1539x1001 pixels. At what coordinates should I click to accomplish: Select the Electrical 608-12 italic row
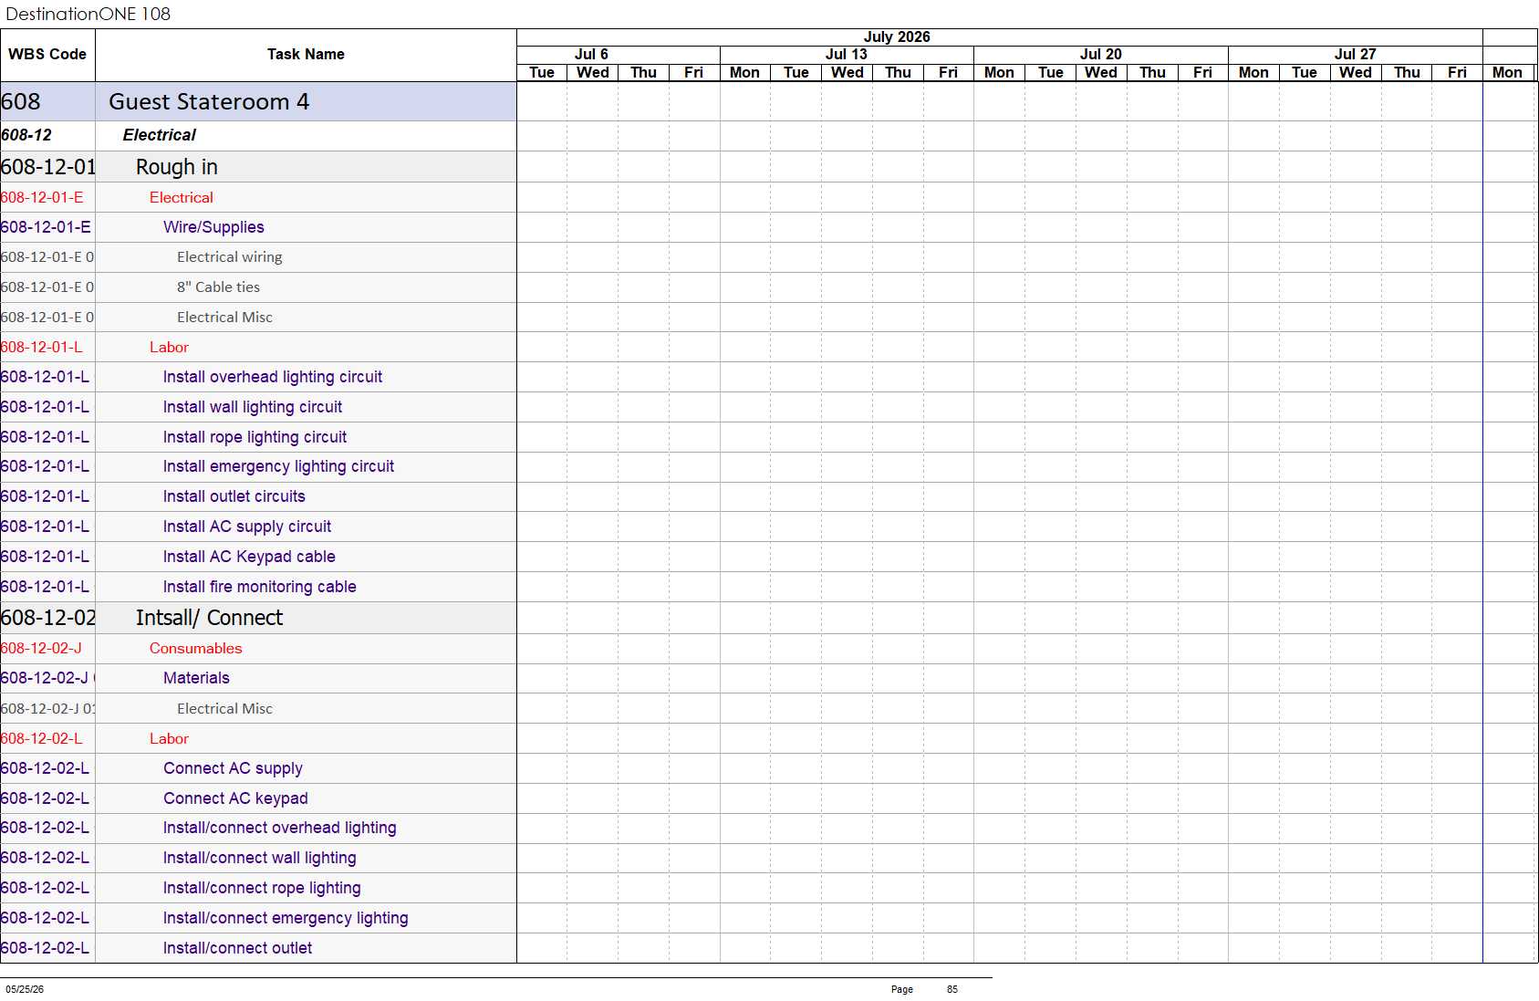[258, 135]
